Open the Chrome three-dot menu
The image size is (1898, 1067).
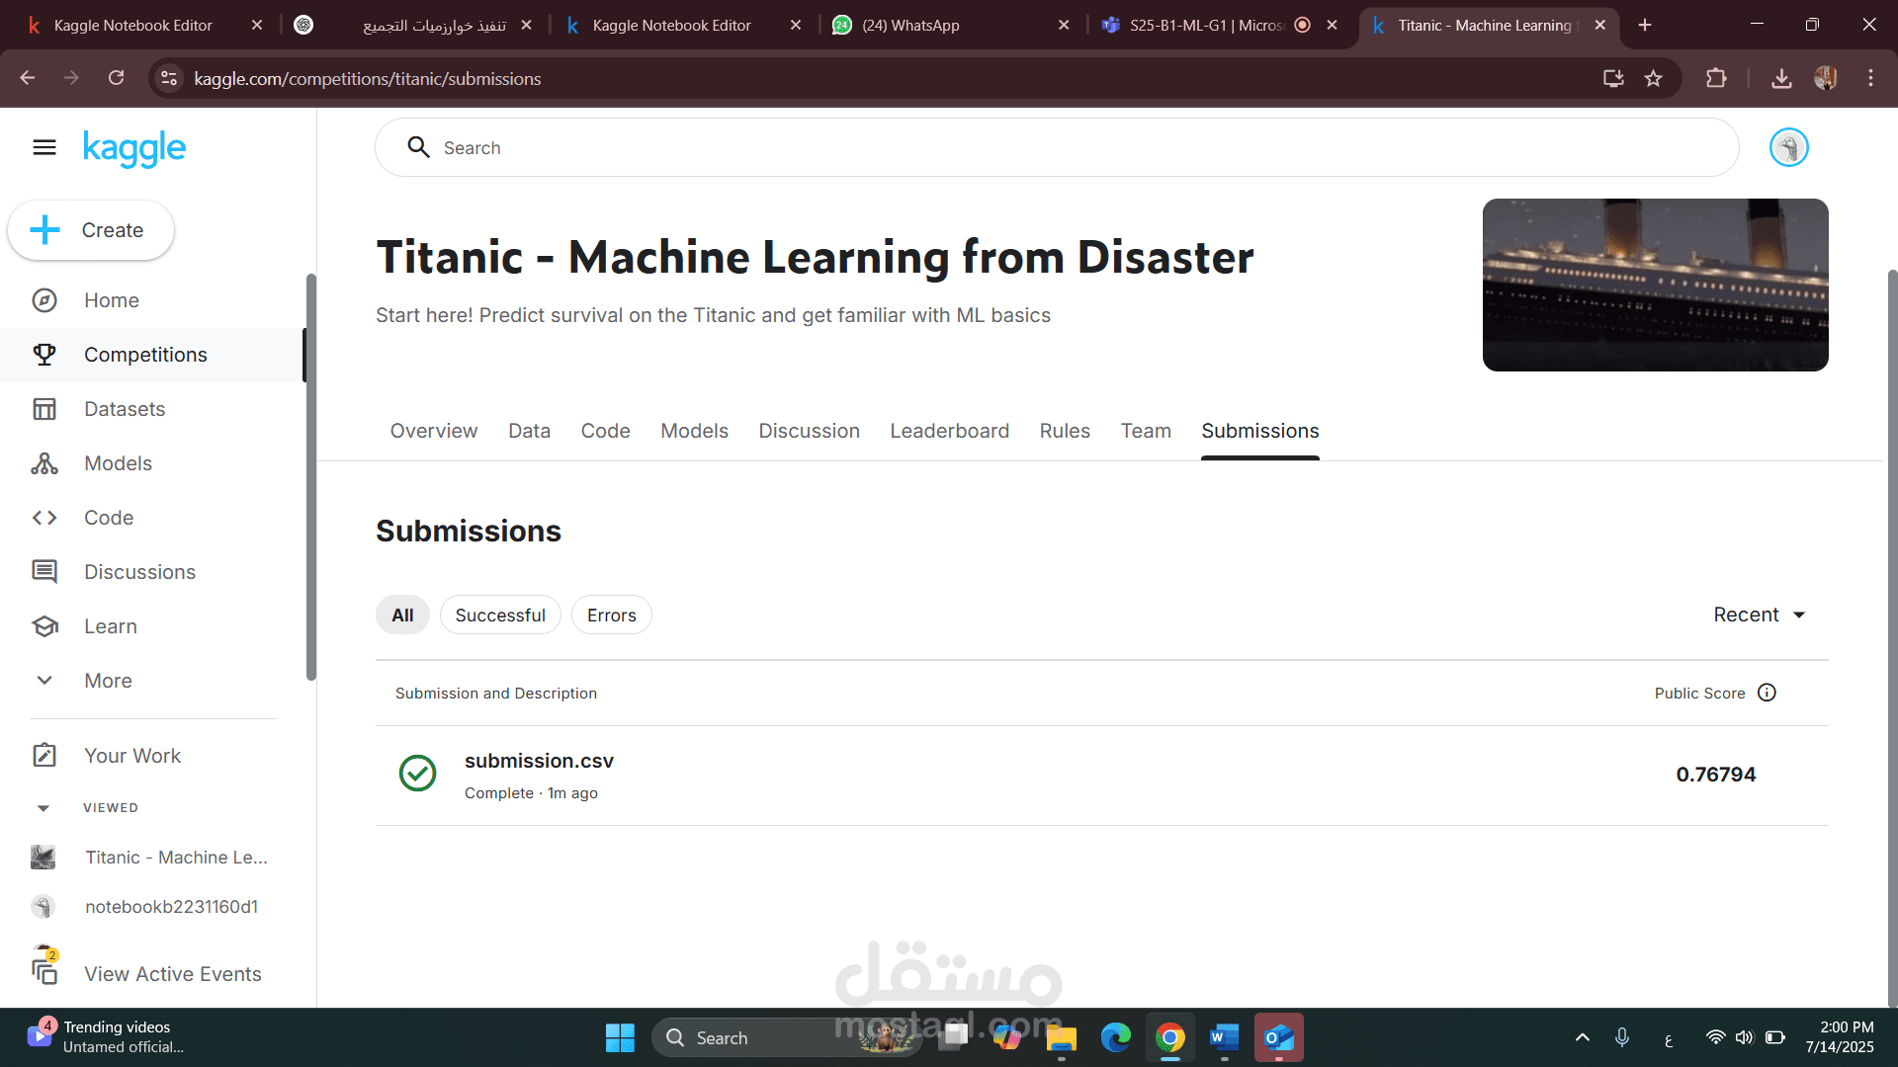[1870, 78]
